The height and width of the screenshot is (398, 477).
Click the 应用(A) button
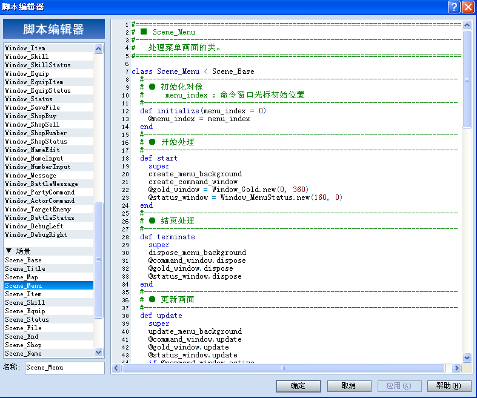(x=399, y=386)
